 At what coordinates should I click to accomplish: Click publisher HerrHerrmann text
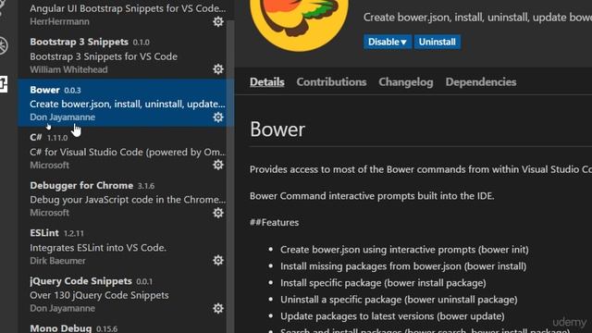(59, 21)
